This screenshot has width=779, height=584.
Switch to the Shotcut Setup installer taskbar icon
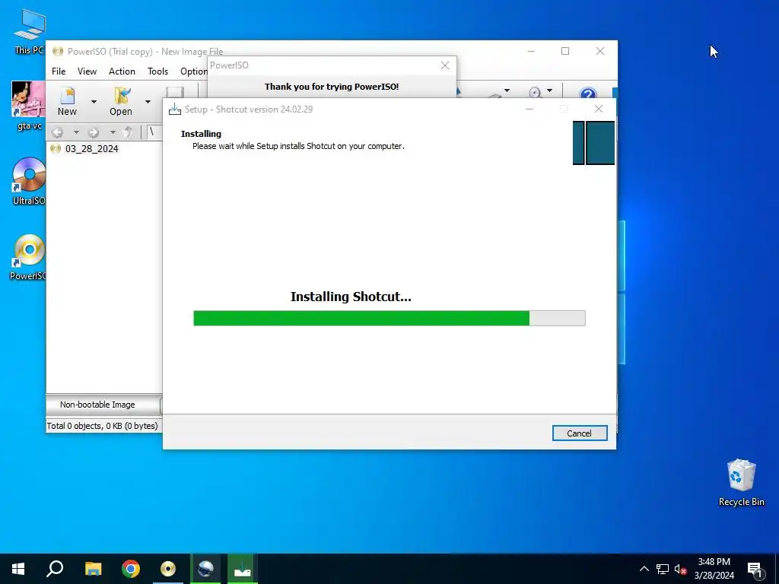click(x=243, y=569)
